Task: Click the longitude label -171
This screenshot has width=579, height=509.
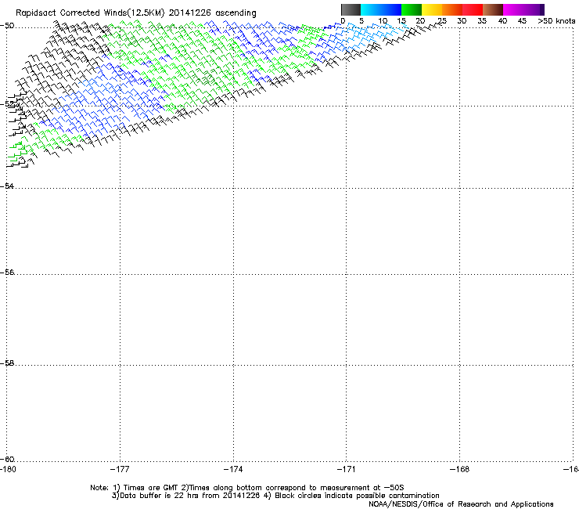Action: coord(347,469)
